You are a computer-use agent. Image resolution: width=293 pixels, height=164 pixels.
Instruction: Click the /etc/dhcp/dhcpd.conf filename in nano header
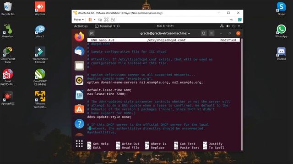click(x=166, y=40)
